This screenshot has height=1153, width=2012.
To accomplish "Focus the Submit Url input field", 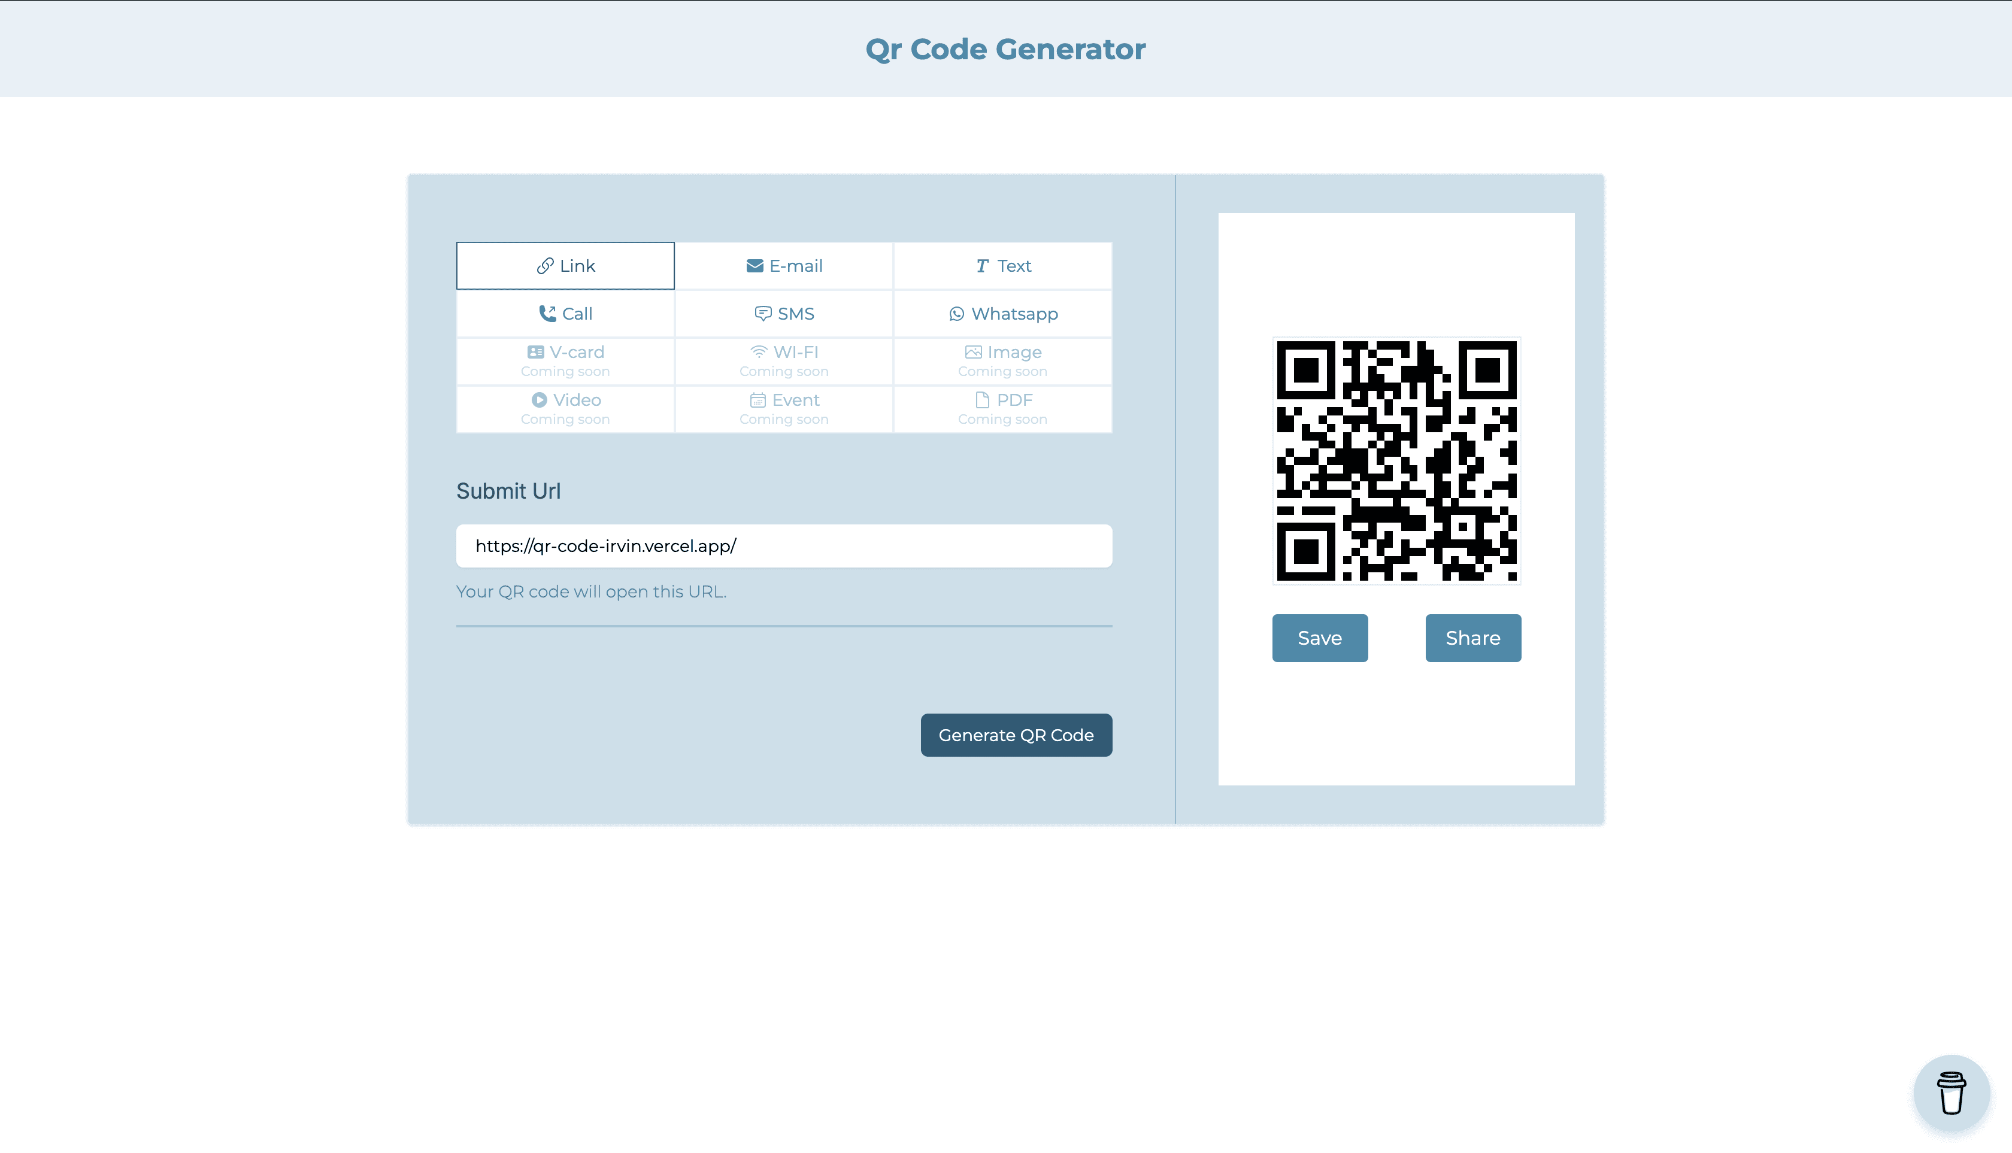I will pos(783,545).
